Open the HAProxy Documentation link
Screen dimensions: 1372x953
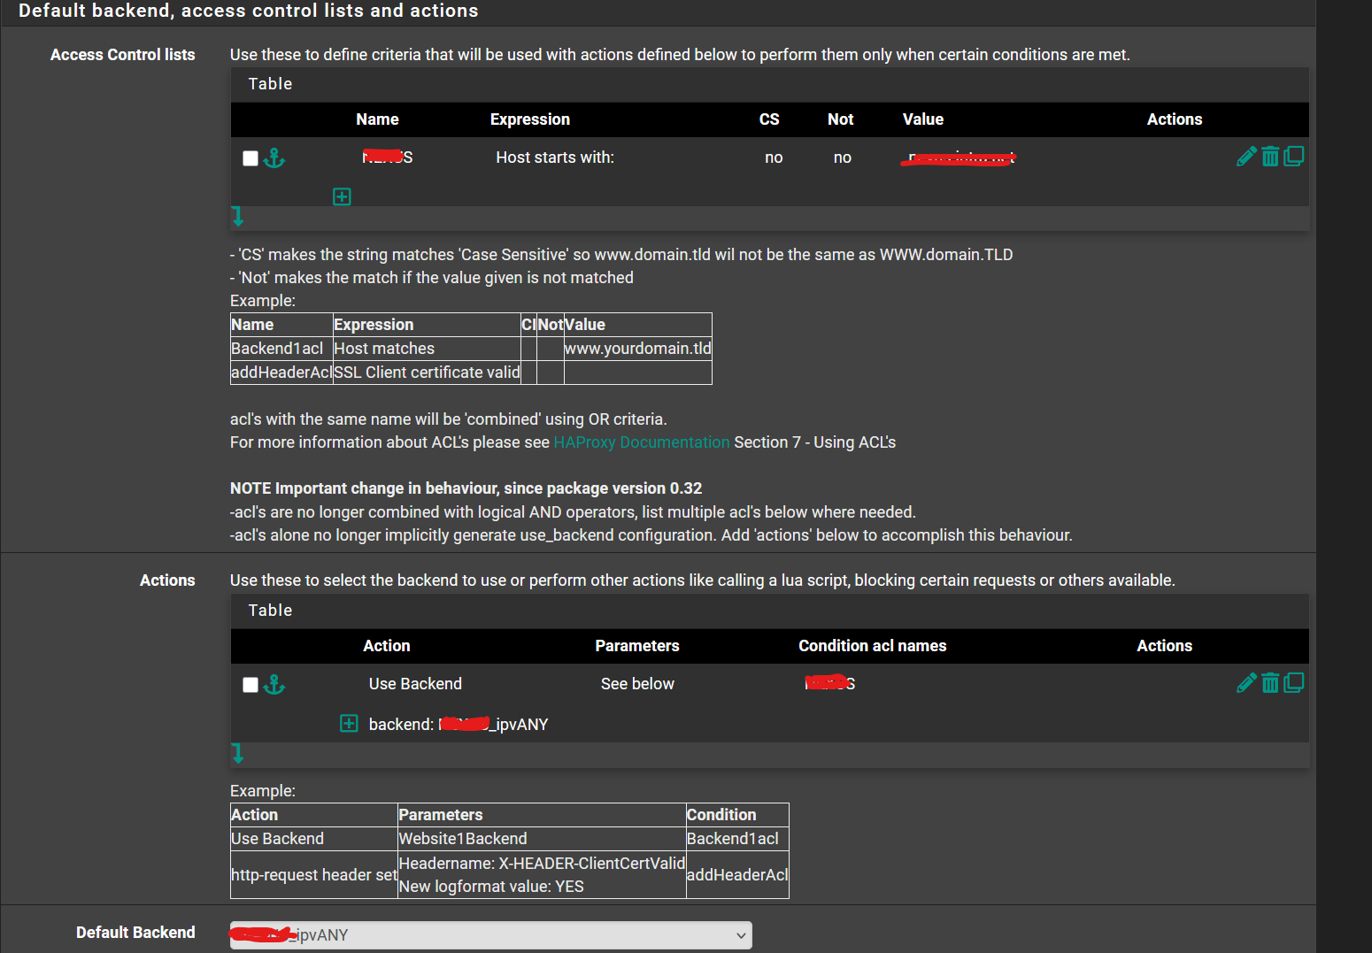(x=642, y=442)
